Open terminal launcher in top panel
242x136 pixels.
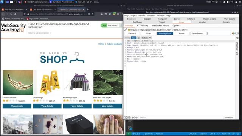point(15,2)
